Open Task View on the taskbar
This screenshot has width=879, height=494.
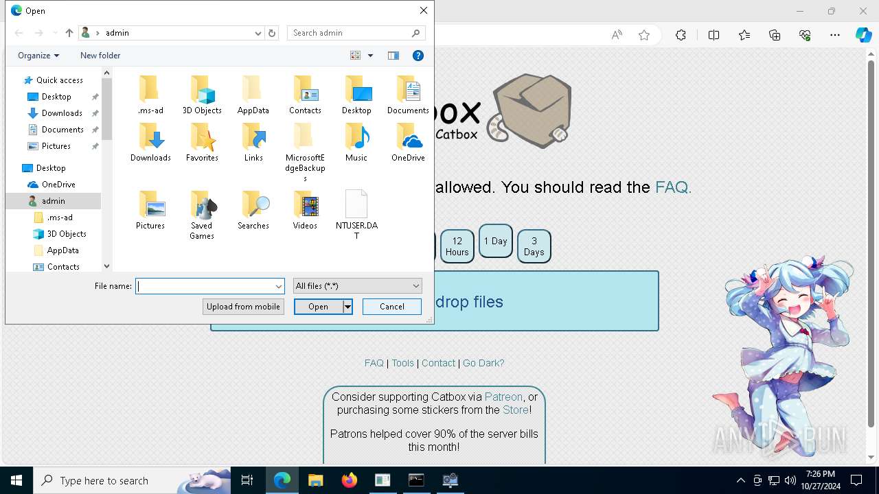pyautogui.click(x=247, y=480)
